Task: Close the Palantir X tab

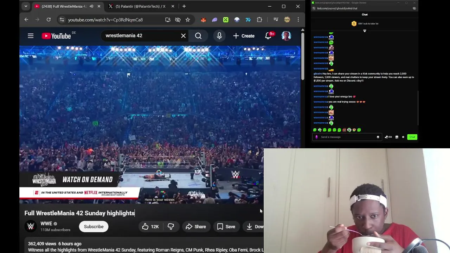Action: pos(173,6)
